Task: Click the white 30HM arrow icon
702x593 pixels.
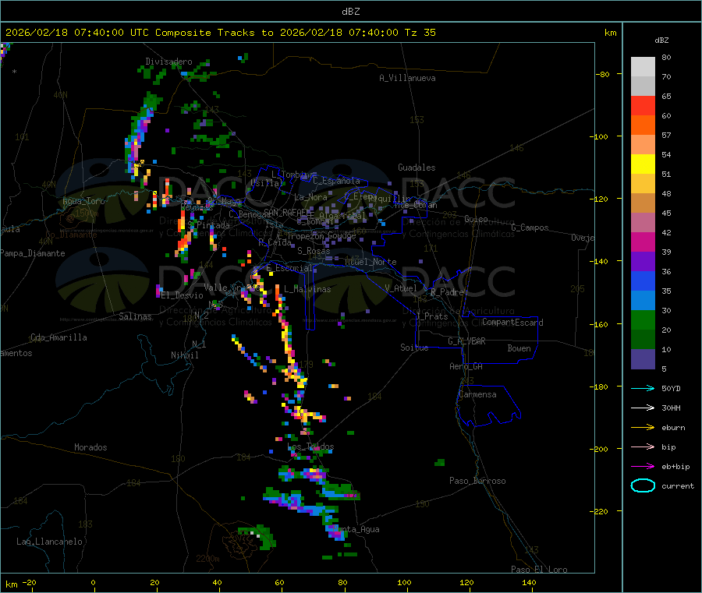Action: click(x=643, y=408)
